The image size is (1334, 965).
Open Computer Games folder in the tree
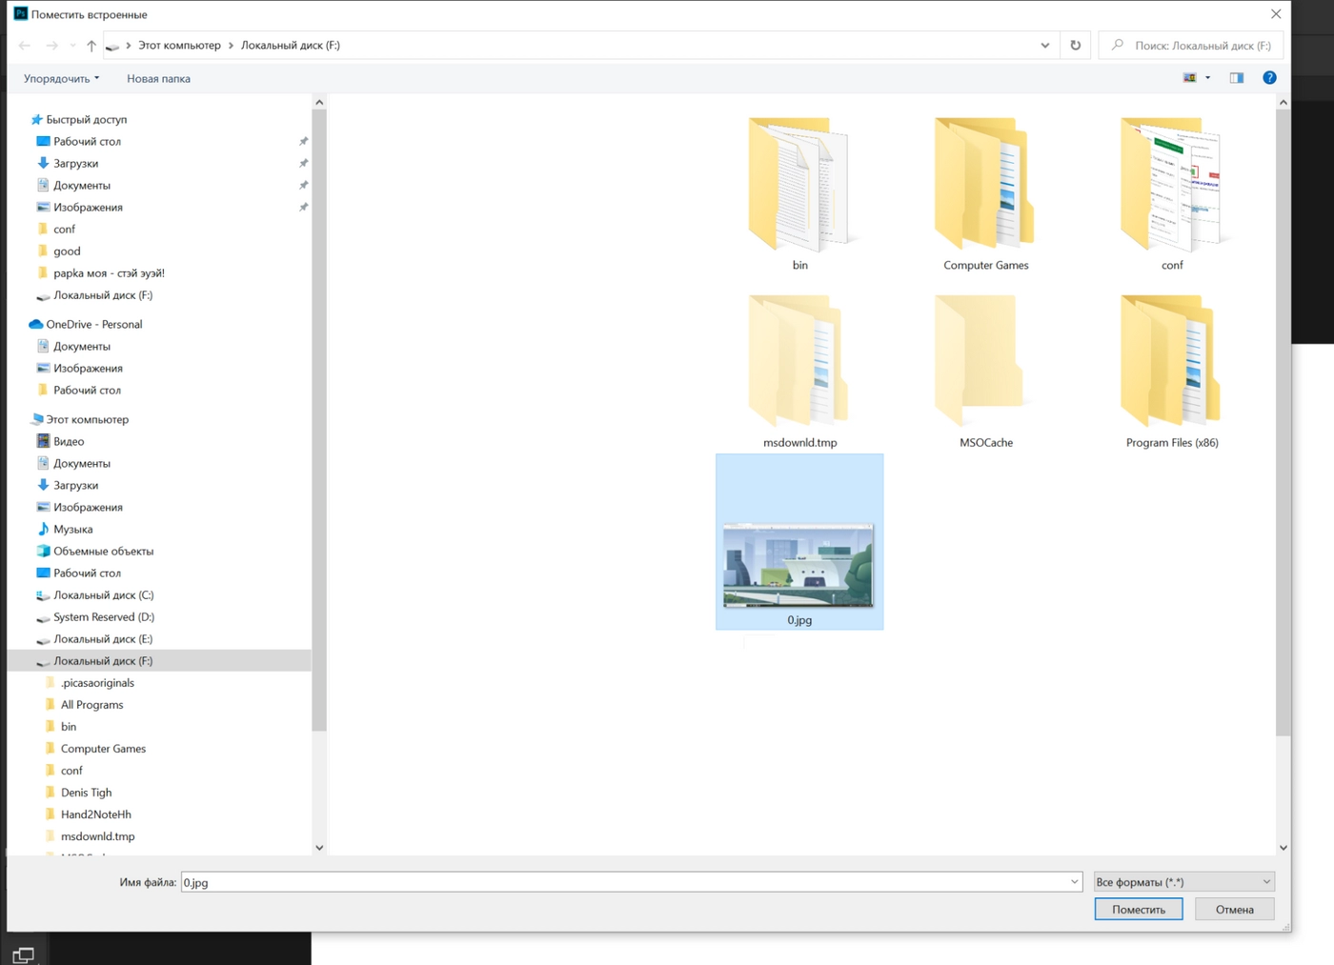point(103,749)
